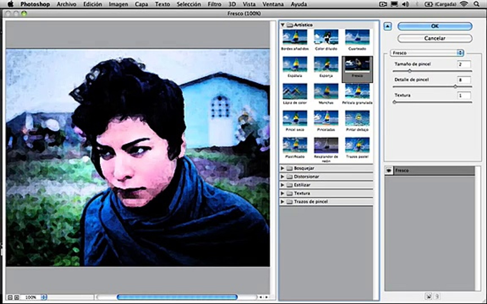487x304 pixels.
Task: Toggle visibility of the Fresco effect layer
Action: pos(389,171)
